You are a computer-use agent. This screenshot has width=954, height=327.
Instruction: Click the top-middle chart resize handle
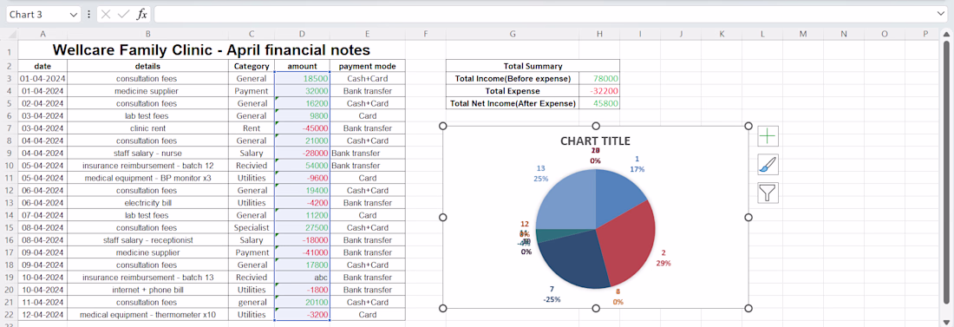tap(597, 126)
